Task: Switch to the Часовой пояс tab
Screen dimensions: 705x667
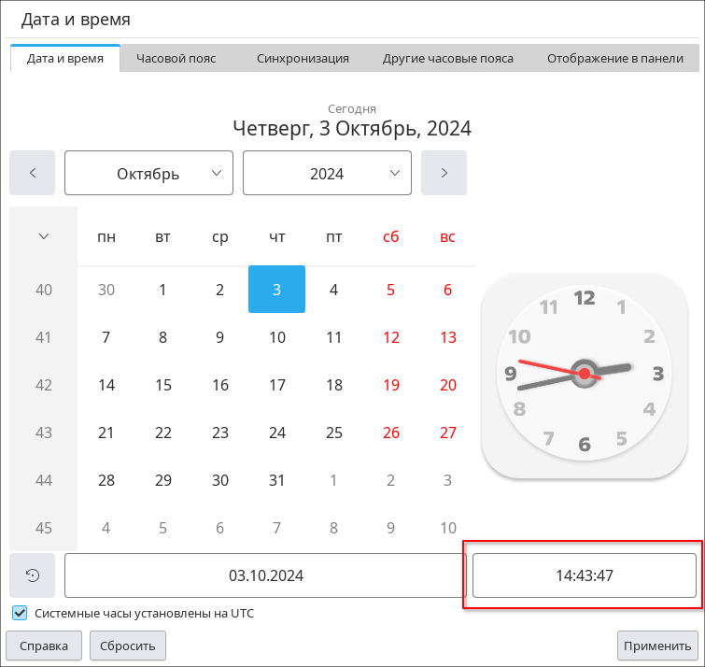Action: coord(176,58)
